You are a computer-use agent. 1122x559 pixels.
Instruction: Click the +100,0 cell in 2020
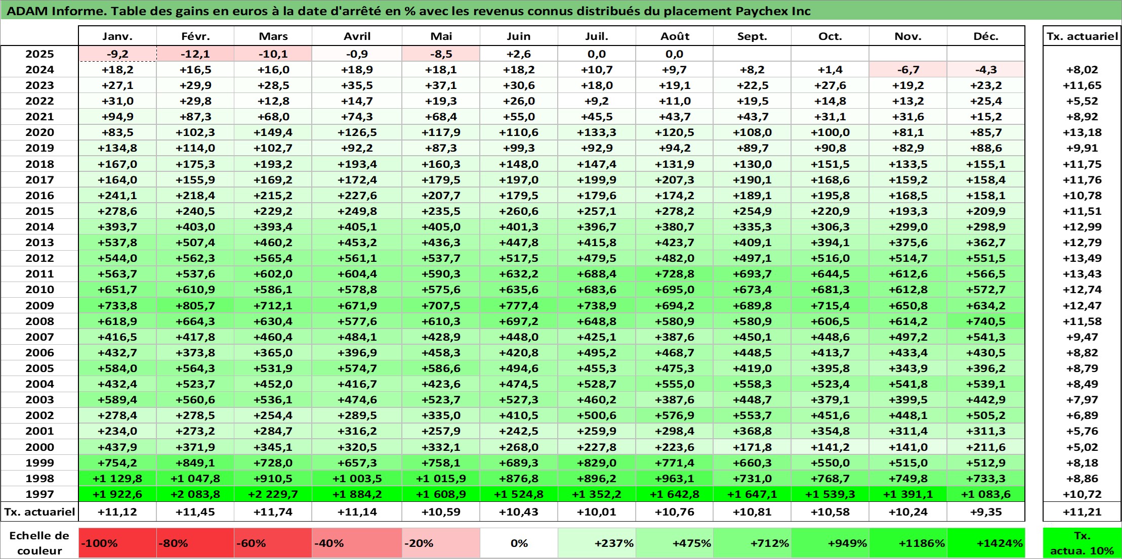pos(830,132)
